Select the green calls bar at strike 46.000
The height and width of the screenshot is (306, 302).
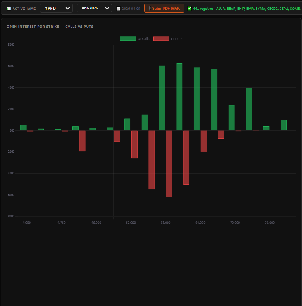coord(93,129)
